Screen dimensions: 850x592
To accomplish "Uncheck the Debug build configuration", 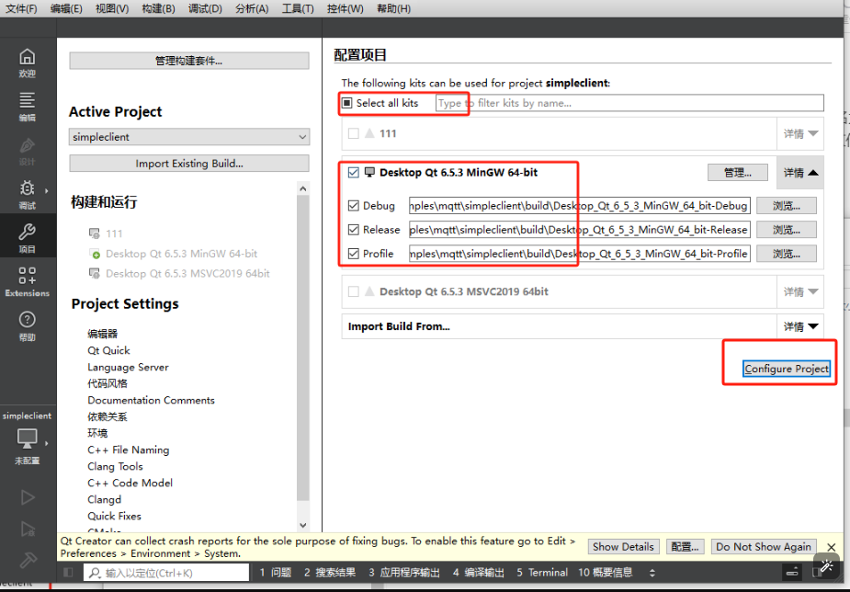I will [x=354, y=206].
